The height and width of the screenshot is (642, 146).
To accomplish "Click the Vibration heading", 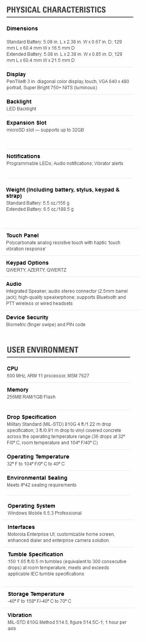I will (20, 615).
